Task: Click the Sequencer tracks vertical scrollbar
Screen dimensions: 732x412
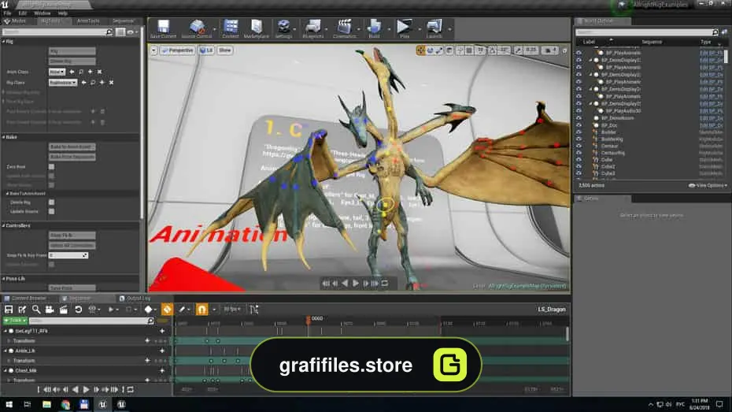Action: point(567,333)
